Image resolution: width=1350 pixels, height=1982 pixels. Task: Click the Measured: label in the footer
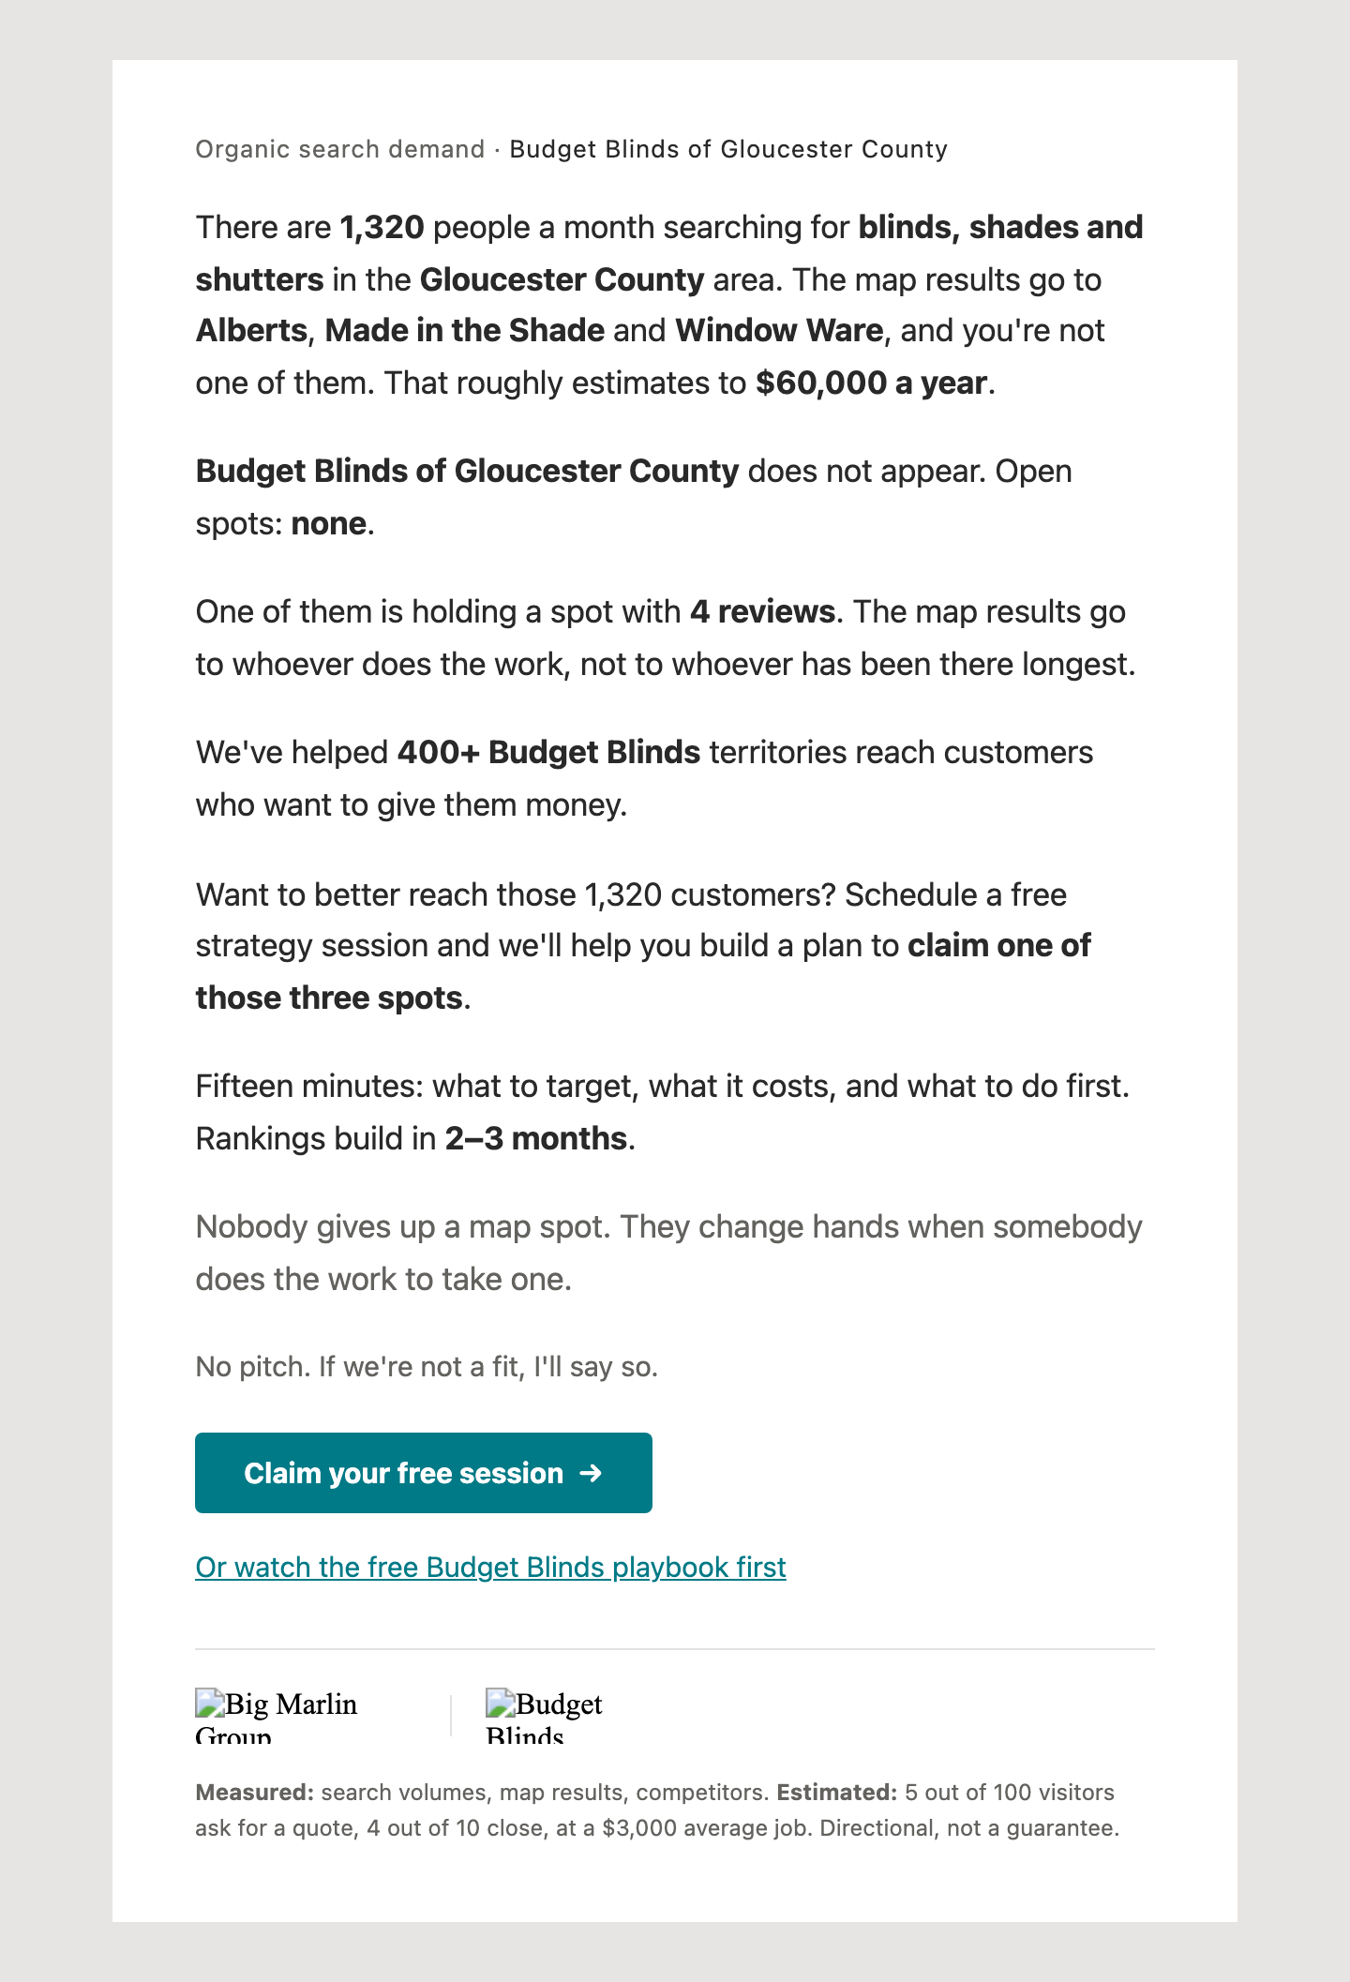(254, 1792)
